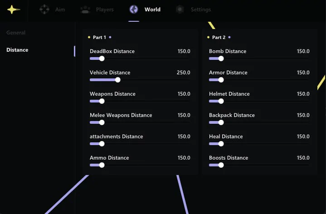Set the Ammo Distance slider
This screenshot has width=326, height=214.
click(x=102, y=165)
